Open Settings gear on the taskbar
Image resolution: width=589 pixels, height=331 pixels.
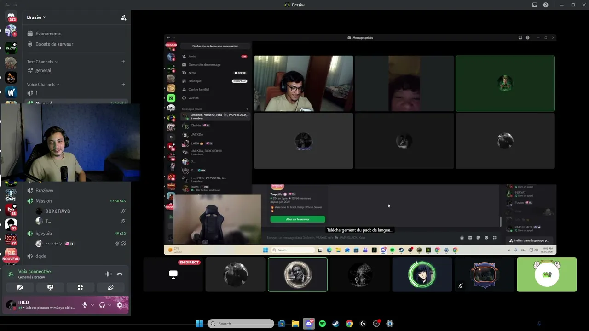coord(390,324)
